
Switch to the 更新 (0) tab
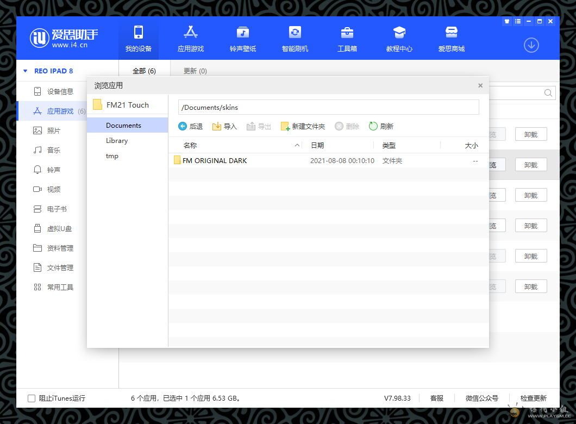pos(195,71)
